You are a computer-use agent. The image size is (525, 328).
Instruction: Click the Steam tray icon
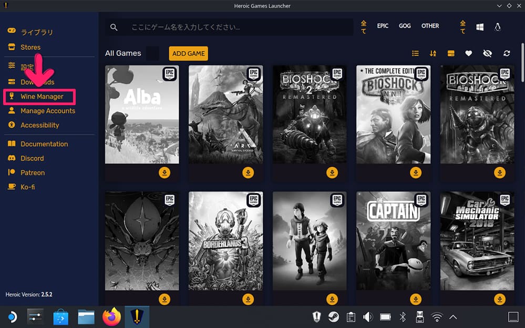pos(334,316)
